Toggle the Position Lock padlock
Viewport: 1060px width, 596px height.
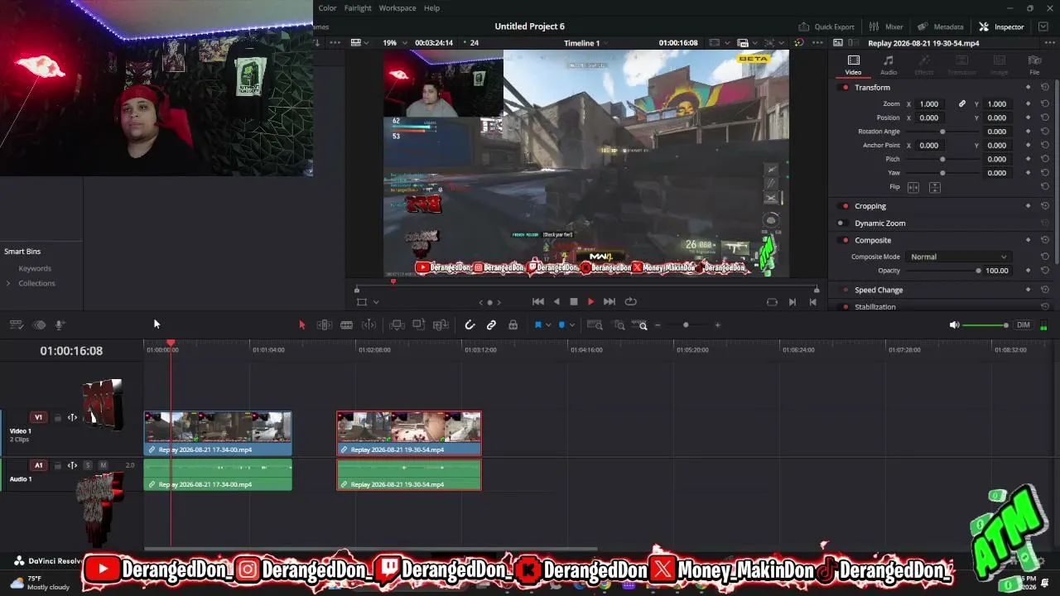513,325
